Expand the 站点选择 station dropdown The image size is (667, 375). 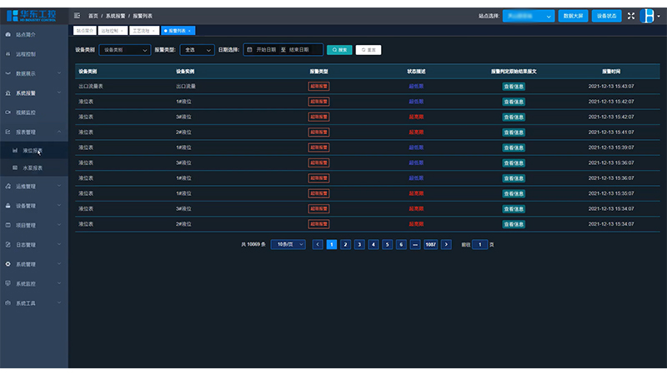529,16
